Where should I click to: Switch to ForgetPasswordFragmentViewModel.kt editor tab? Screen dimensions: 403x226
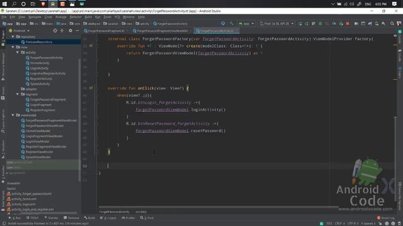[162, 31]
